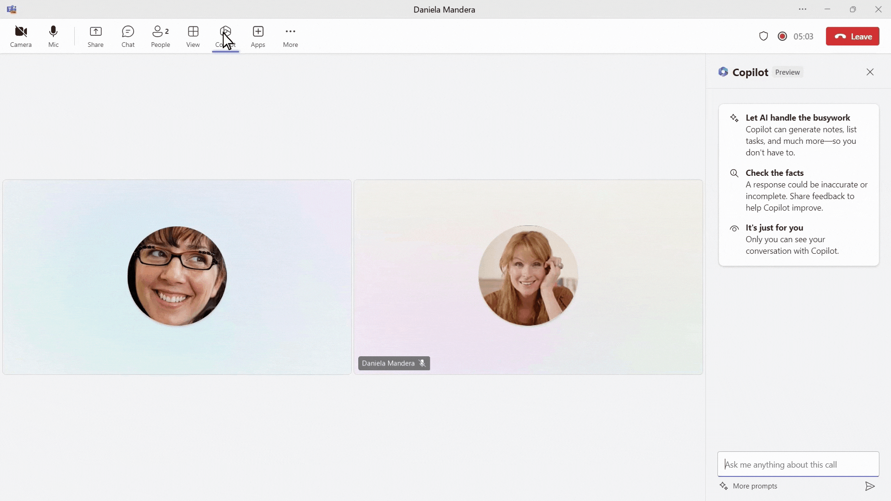Switch the View layout
891x501 pixels.
(x=193, y=35)
